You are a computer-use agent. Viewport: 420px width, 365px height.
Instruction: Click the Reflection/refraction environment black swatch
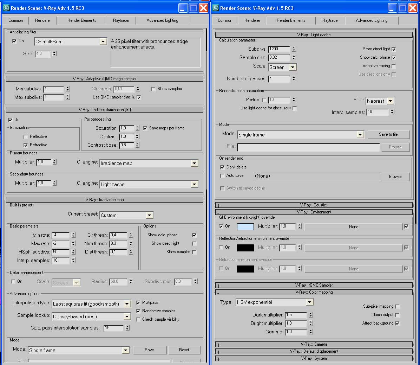245,248
